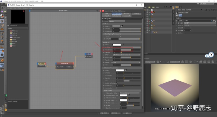
Task: Open the BRDF dropdown
Action: 127,55
